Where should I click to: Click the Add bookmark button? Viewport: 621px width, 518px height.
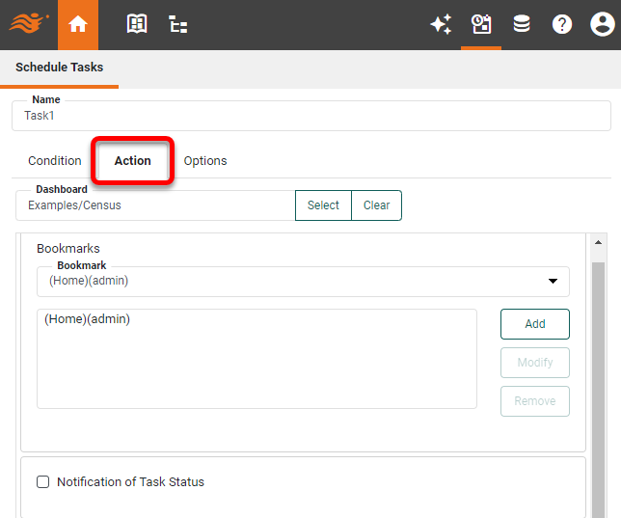[535, 324]
